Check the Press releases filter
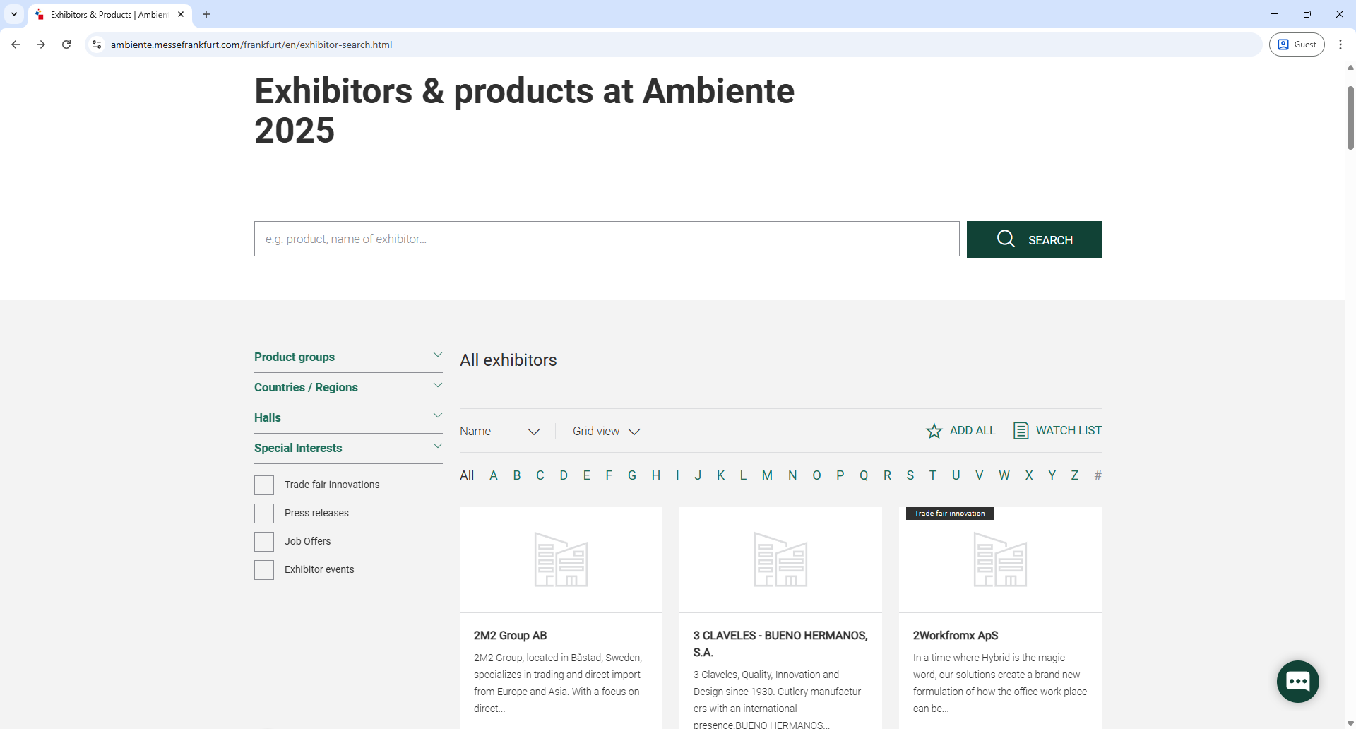This screenshot has width=1356, height=729. [263, 513]
